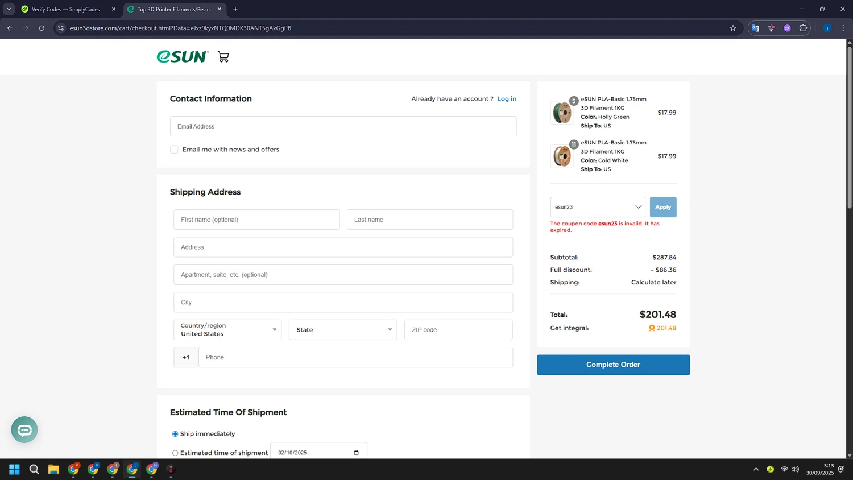Open a new browser tab
Viewport: 853px width, 480px height.
(235, 9)
